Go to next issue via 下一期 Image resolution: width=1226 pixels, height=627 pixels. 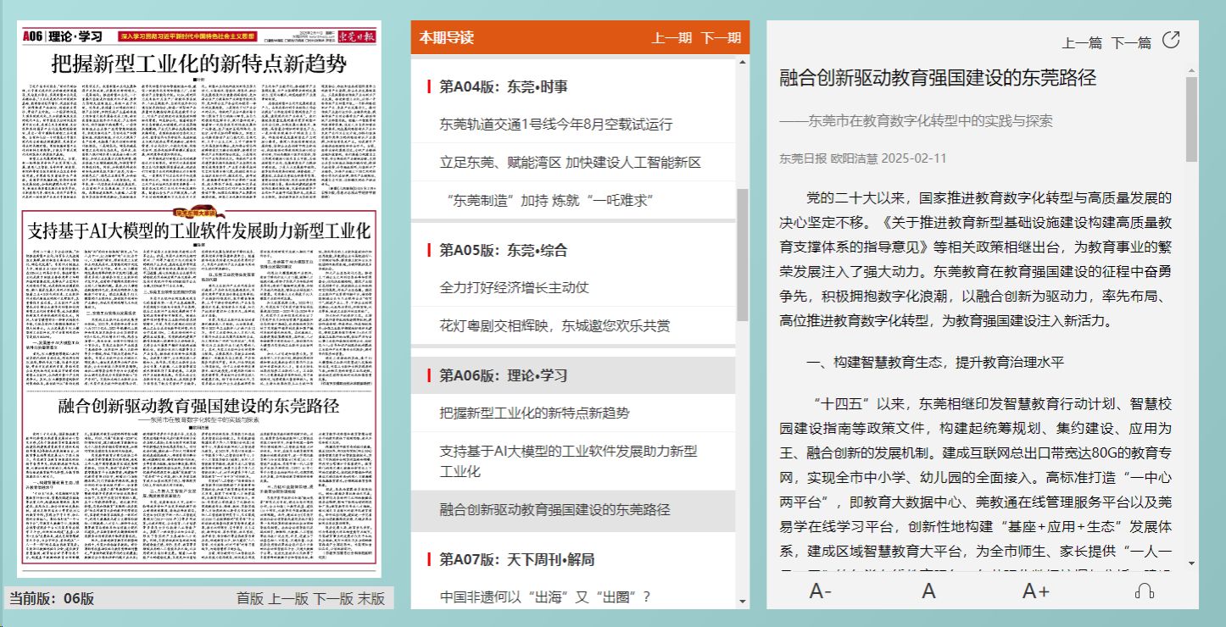click(x=721, y=38)
